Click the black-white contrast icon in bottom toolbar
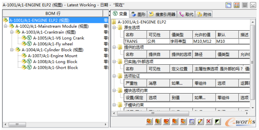 point(217,121)
